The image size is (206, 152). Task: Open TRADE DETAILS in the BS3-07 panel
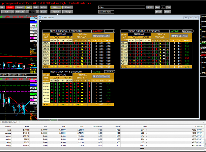(x=101, y=76)
